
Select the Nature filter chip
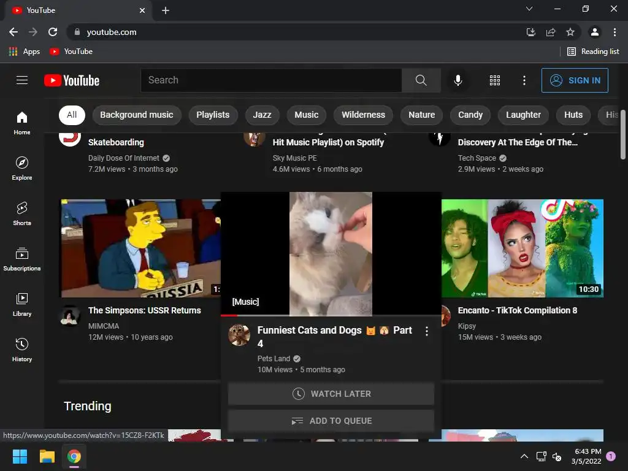[421, 115]
